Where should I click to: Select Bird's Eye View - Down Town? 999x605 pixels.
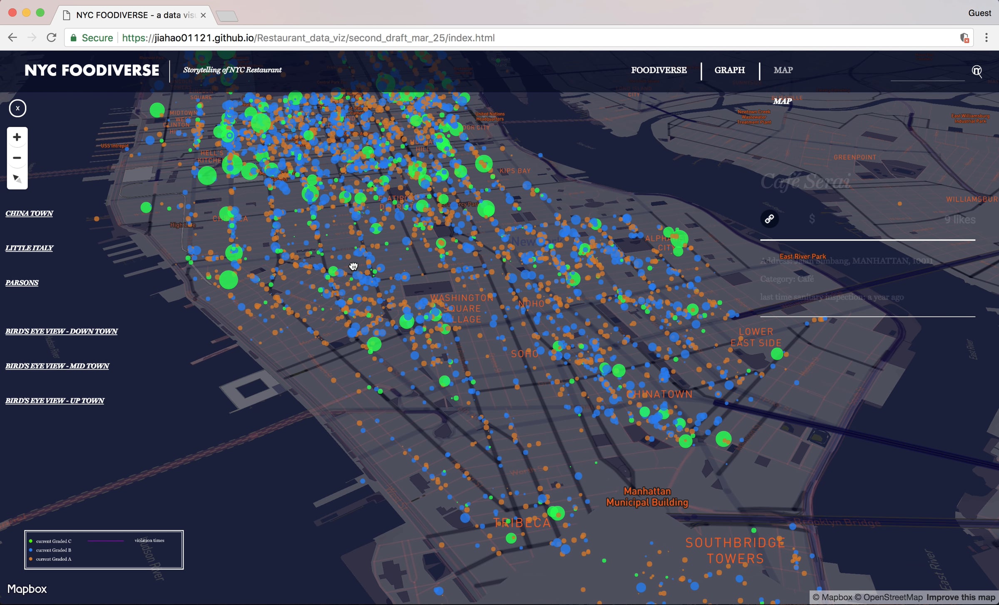click(x=62, y=331)
